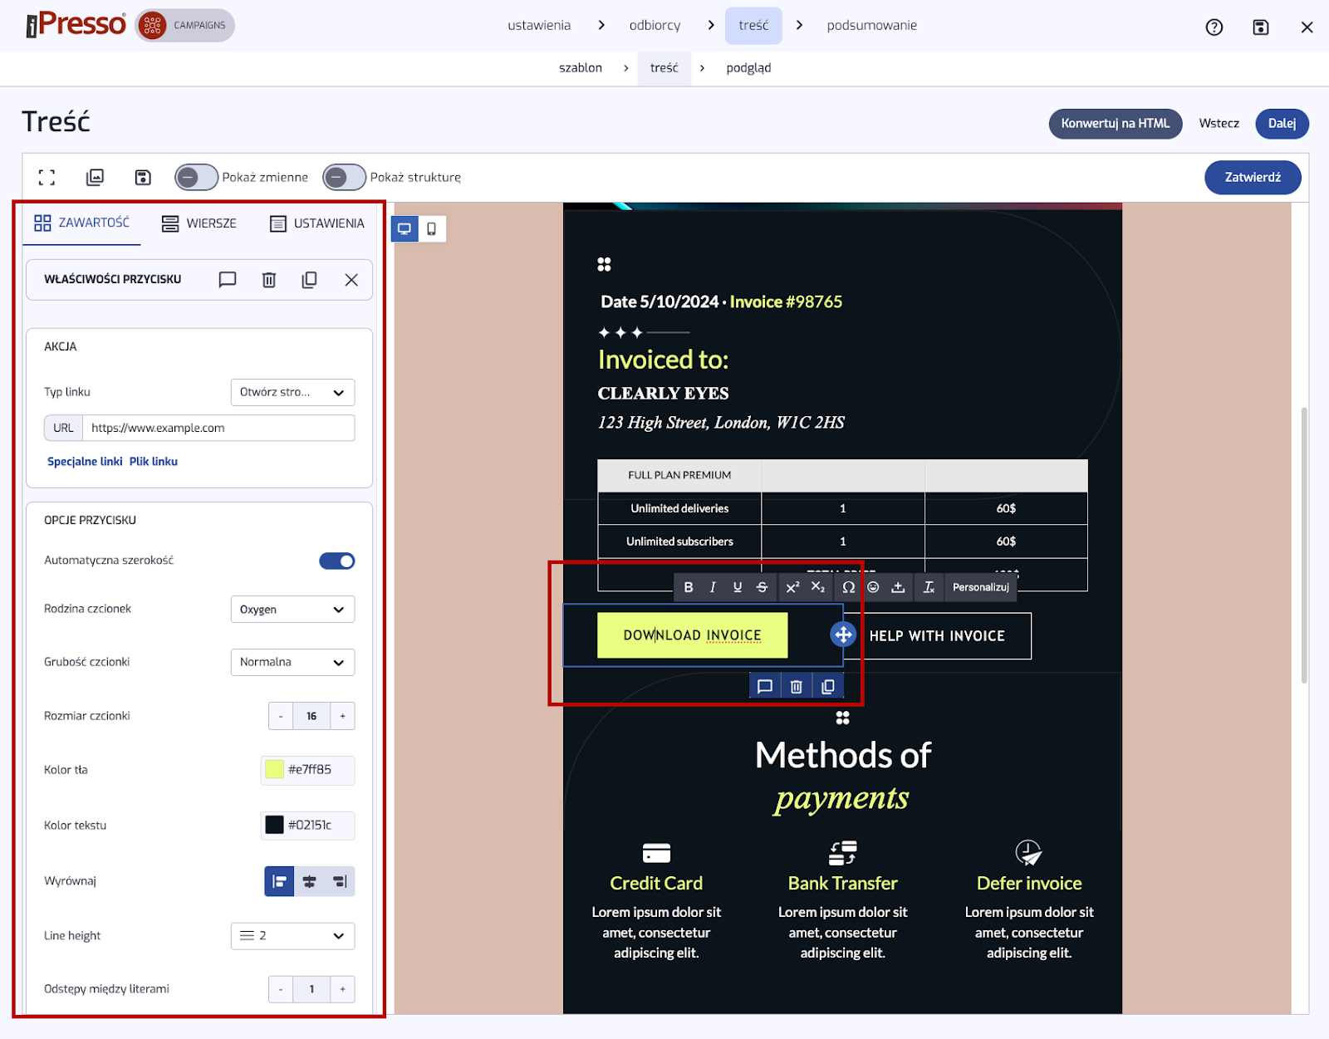This screenshot has height=1039, width=1329.
Task: Open the help question mark icon
Action: pos(1214,27)
